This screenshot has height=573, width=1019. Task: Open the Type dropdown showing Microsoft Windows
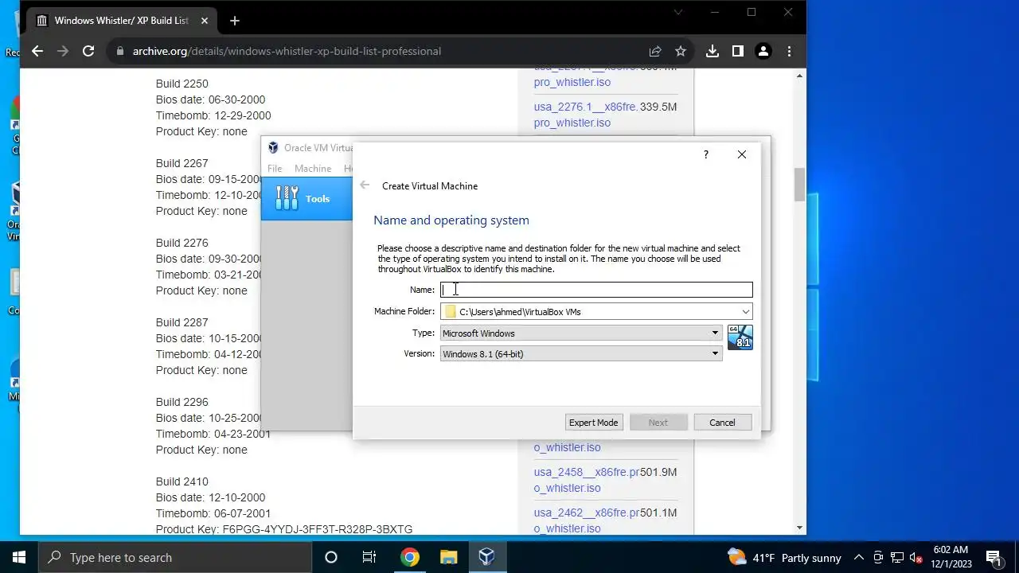[x=581, y=333]
